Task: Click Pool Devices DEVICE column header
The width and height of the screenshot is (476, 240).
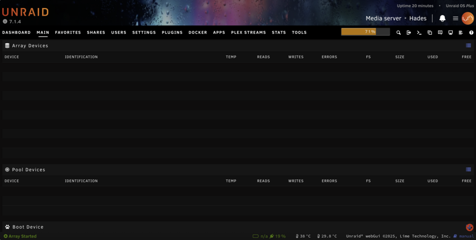Action: (x=11, y=181)
